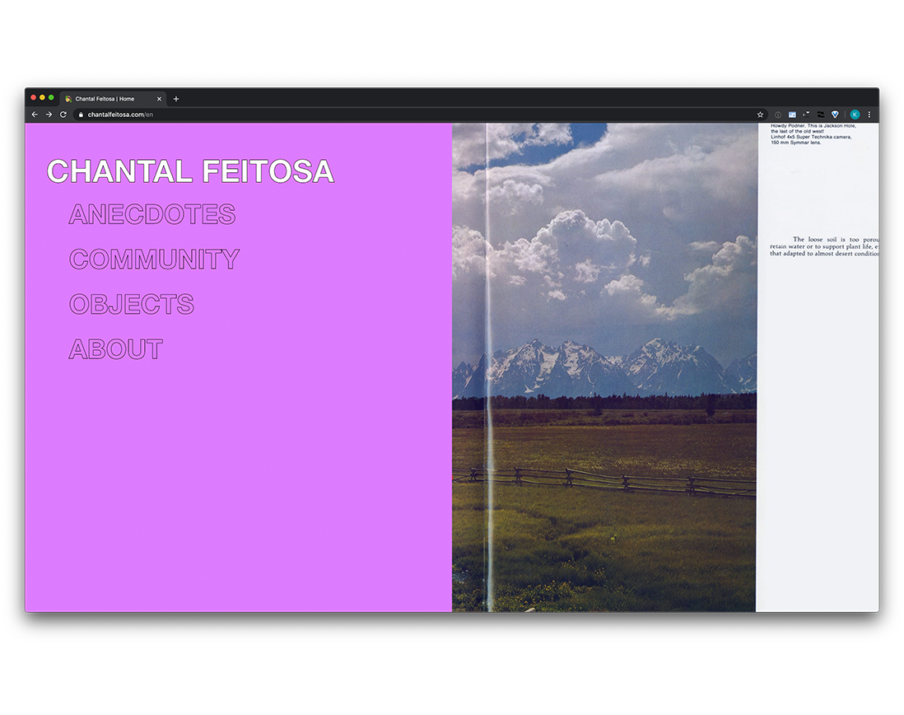Go back using the browser back arrow

click(x=35, y=114)
